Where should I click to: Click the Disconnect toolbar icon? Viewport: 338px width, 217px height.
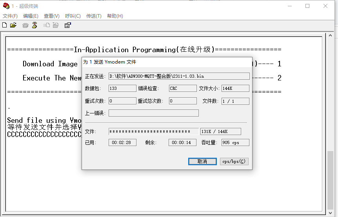pyautogui.click(x=35, y=25)
